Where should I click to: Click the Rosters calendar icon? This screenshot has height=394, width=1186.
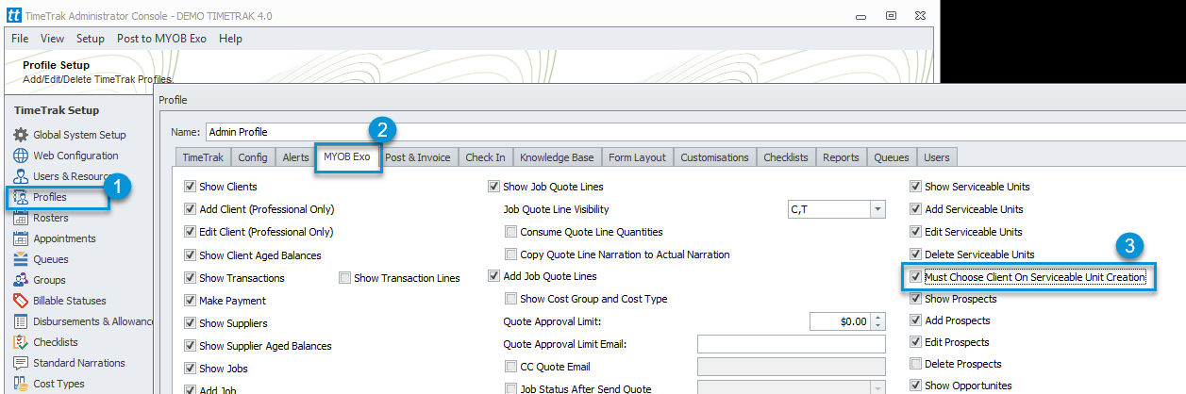[x=21, y=218]
